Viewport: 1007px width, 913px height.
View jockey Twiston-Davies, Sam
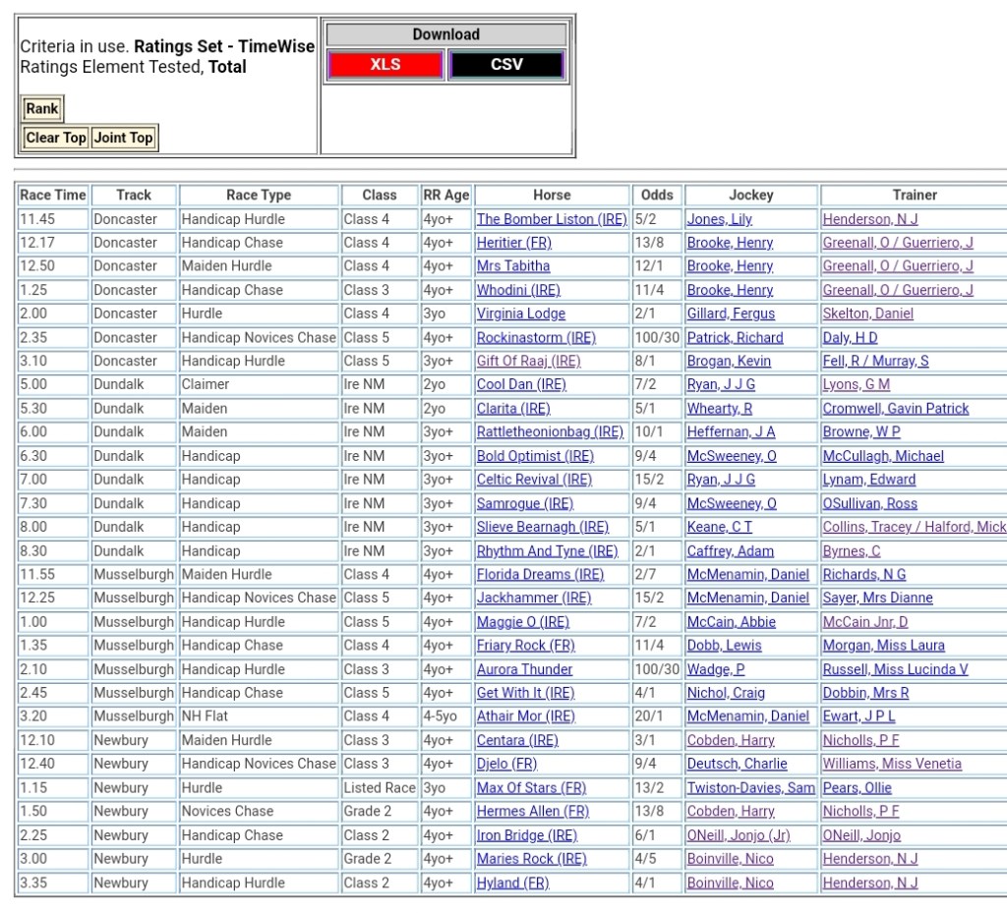coord(750,788)
